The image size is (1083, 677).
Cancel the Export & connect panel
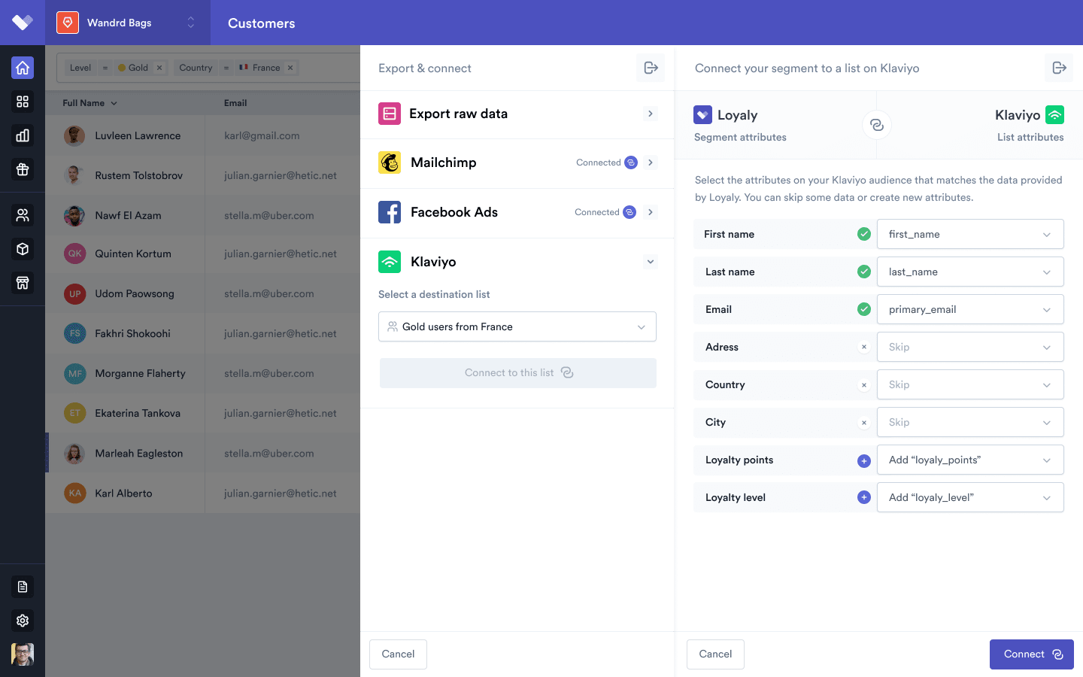pyautogui.click(x=398, y=654)
